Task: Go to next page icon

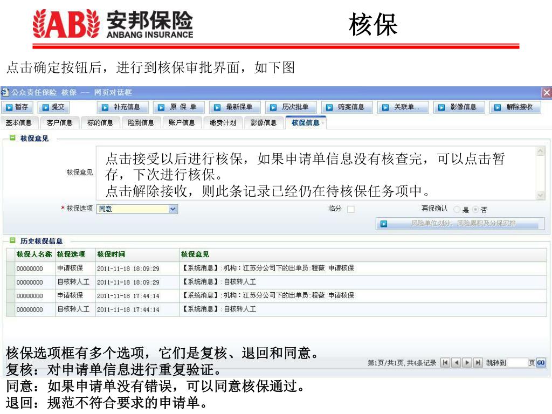Action: point(467,363)
